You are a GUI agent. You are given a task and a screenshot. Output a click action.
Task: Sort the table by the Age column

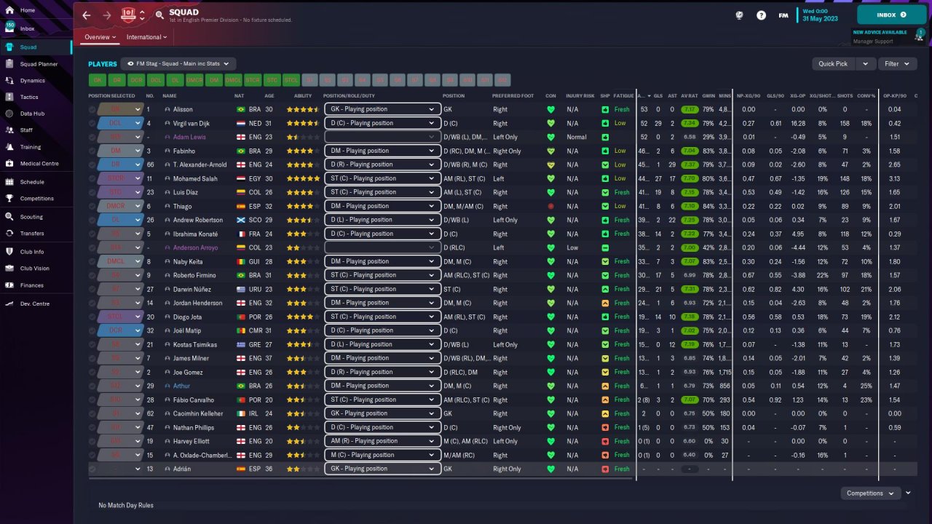(x=269, y=95)
